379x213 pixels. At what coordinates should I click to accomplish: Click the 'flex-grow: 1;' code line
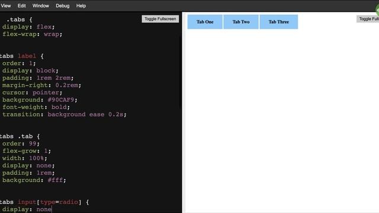coord(27,151)
